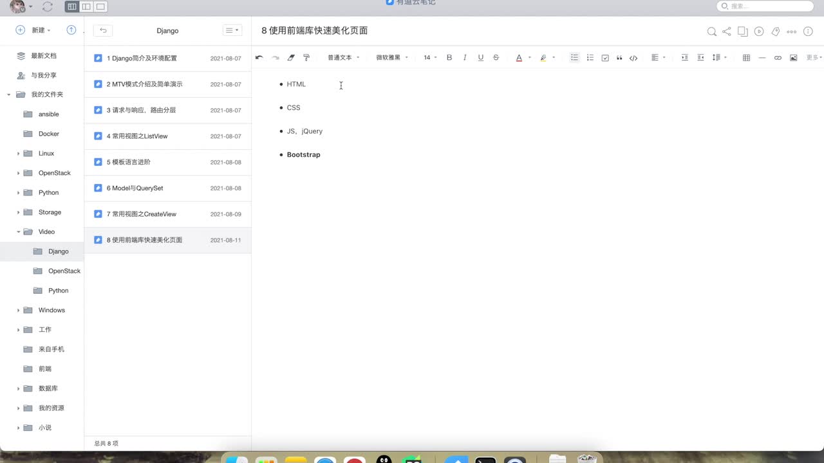Open the 更多 more toolbar options
This screenshot has height=463, width=824.
click(814, 58)
